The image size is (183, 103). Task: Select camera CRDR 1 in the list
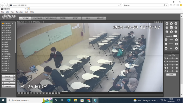[7, 42]
